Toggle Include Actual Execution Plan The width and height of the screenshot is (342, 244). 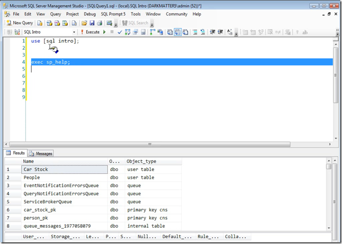click(x=153, y=32)
